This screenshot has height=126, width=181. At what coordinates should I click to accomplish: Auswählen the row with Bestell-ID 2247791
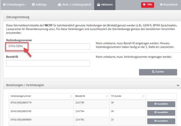point(161,121)
